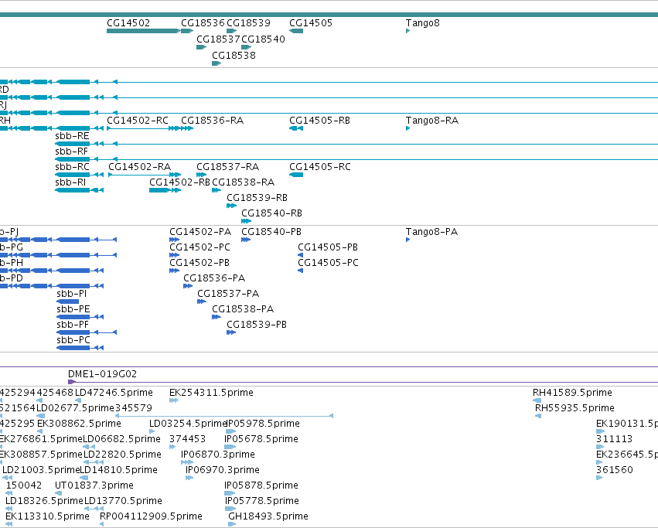
Task: Click the RH55935.5prime EST label
Action: (x=575, y=408)
